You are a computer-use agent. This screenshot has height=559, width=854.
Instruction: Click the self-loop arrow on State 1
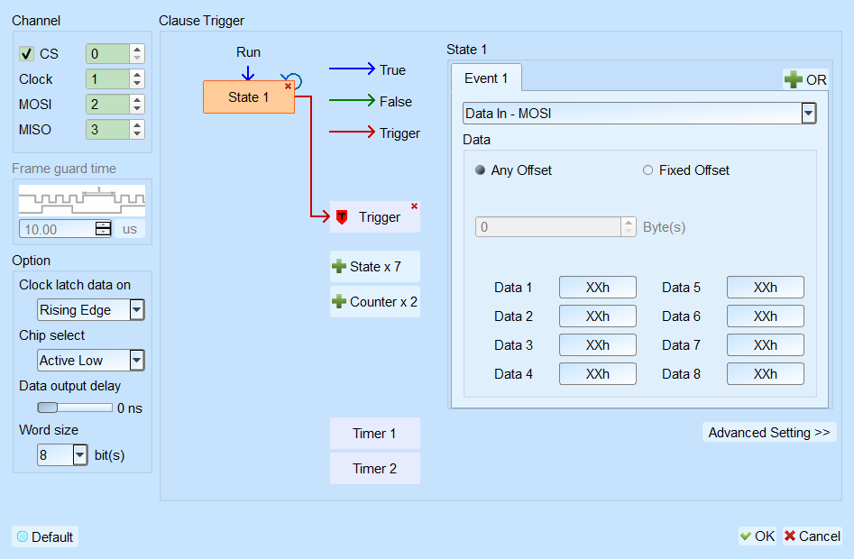(292, 79)
